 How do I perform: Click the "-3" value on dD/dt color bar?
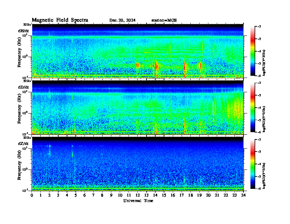coord(259,95)
